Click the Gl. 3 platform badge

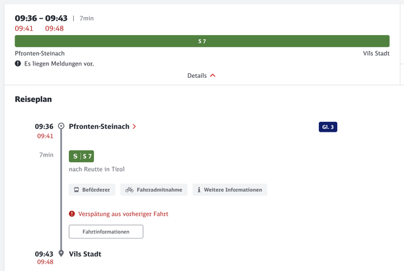coord(328,127)
